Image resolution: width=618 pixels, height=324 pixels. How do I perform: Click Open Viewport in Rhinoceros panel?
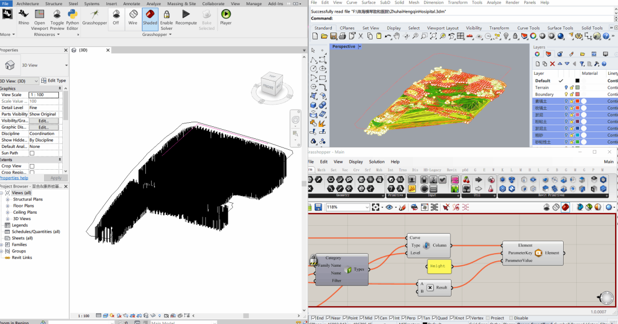point(39,19)
